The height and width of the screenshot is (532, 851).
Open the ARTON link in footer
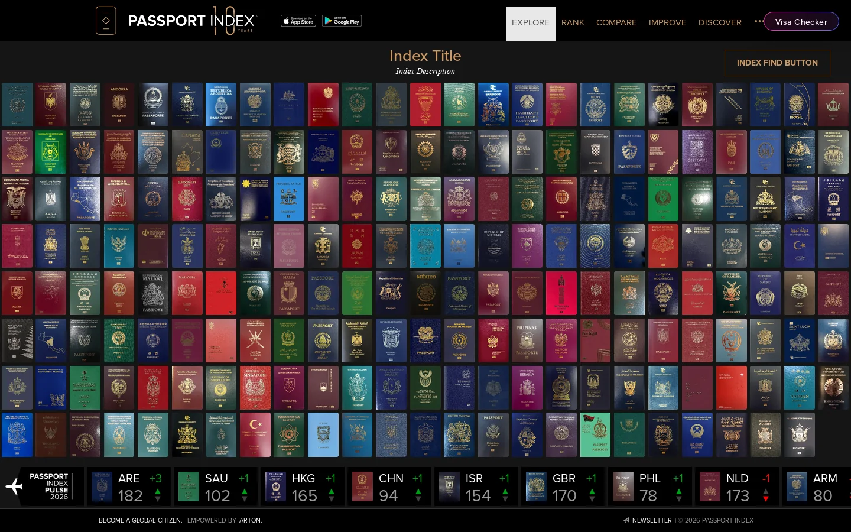tap(250, 520)
